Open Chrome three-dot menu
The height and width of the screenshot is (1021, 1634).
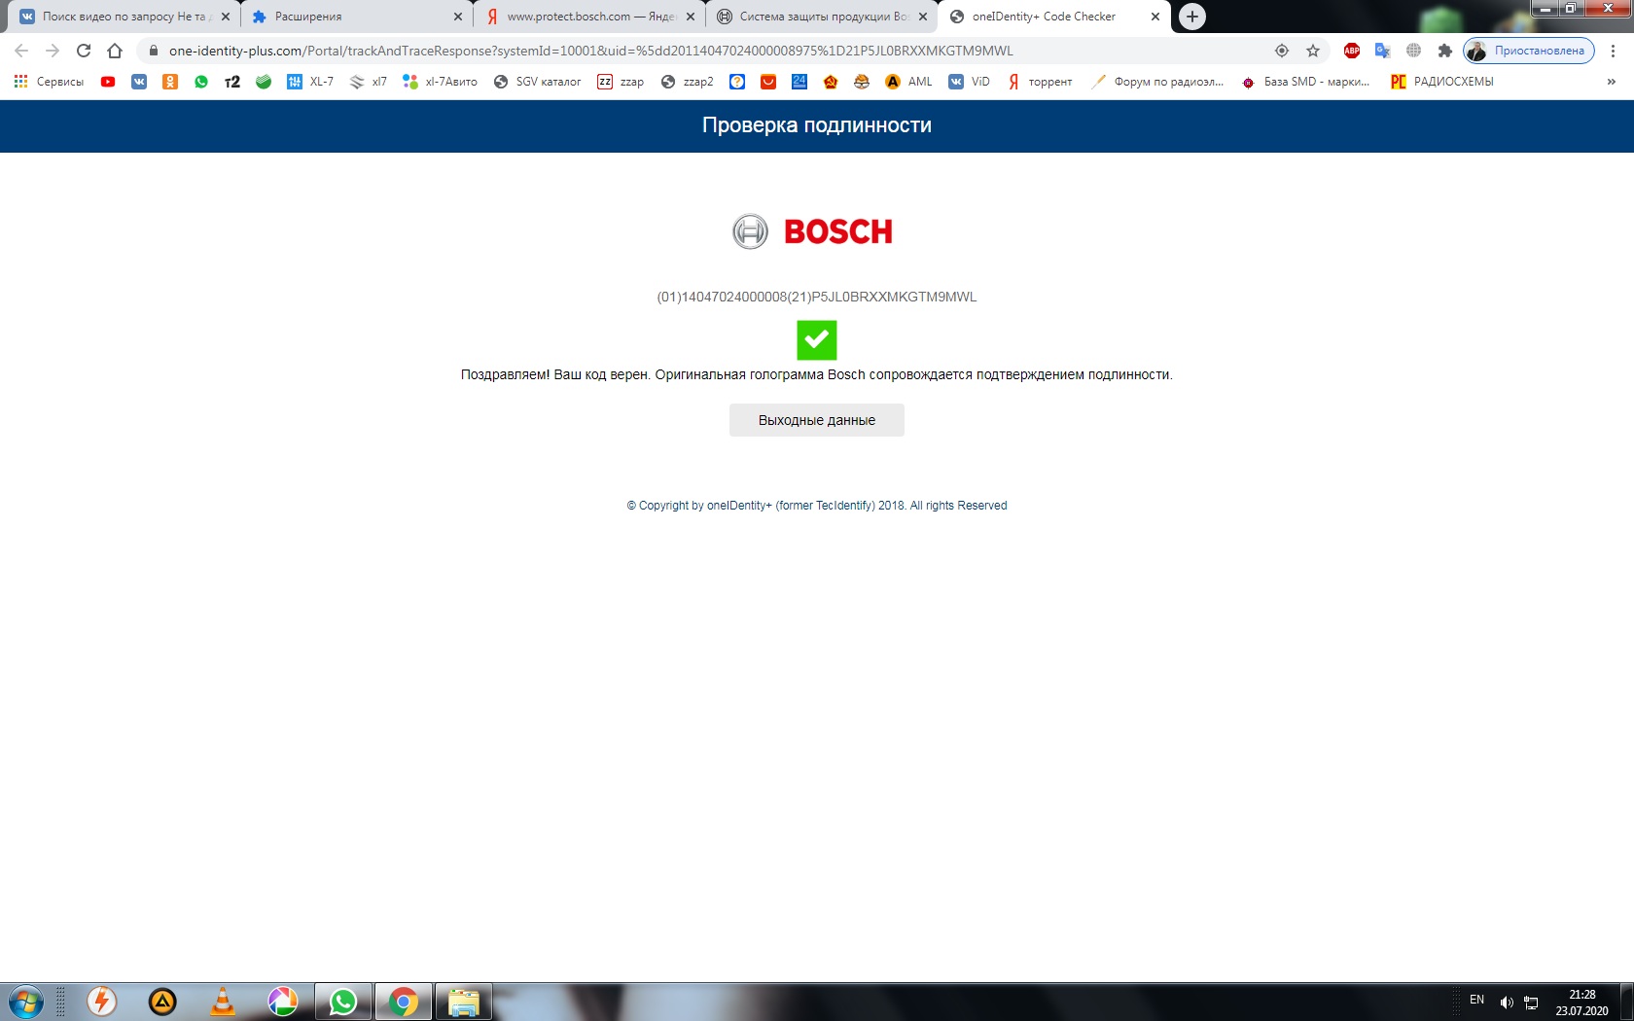[1613, 51]
